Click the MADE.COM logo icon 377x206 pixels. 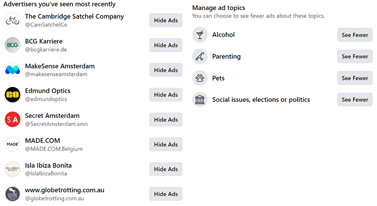coord(12,144)
